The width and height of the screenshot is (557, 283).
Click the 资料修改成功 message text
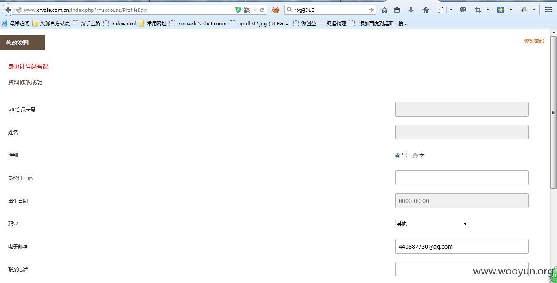(x=25, y=82)
